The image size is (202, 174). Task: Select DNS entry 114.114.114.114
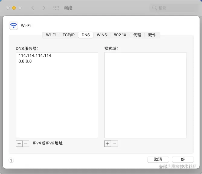click(x=57, y=56)
